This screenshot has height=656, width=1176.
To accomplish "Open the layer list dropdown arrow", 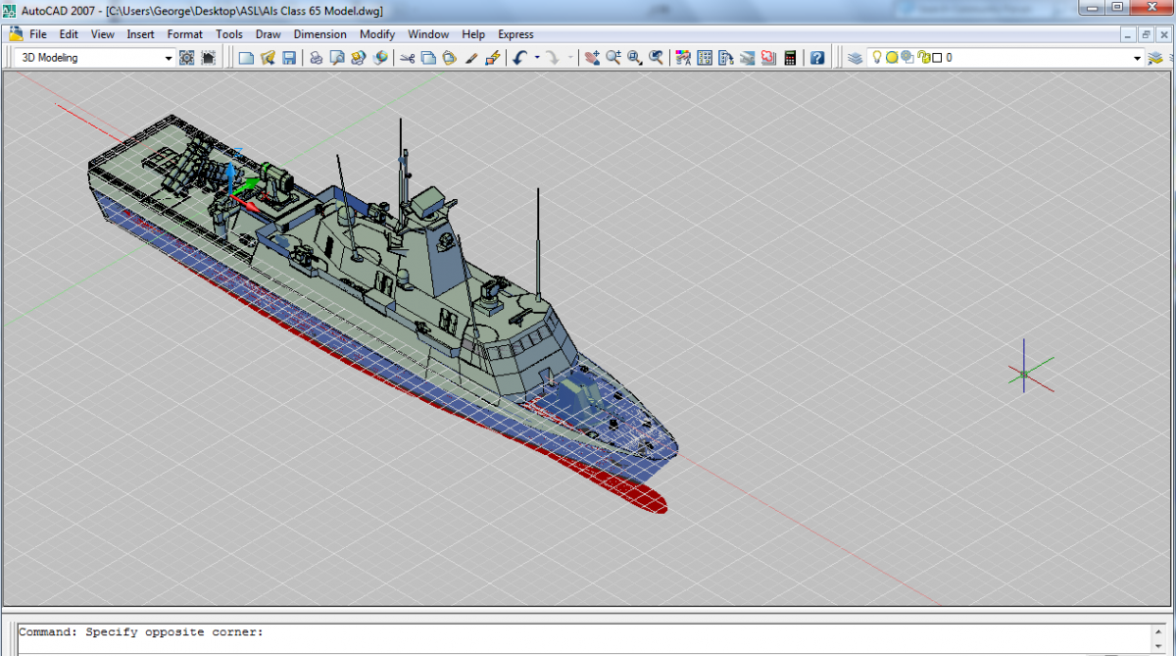I will (1138, 58).
